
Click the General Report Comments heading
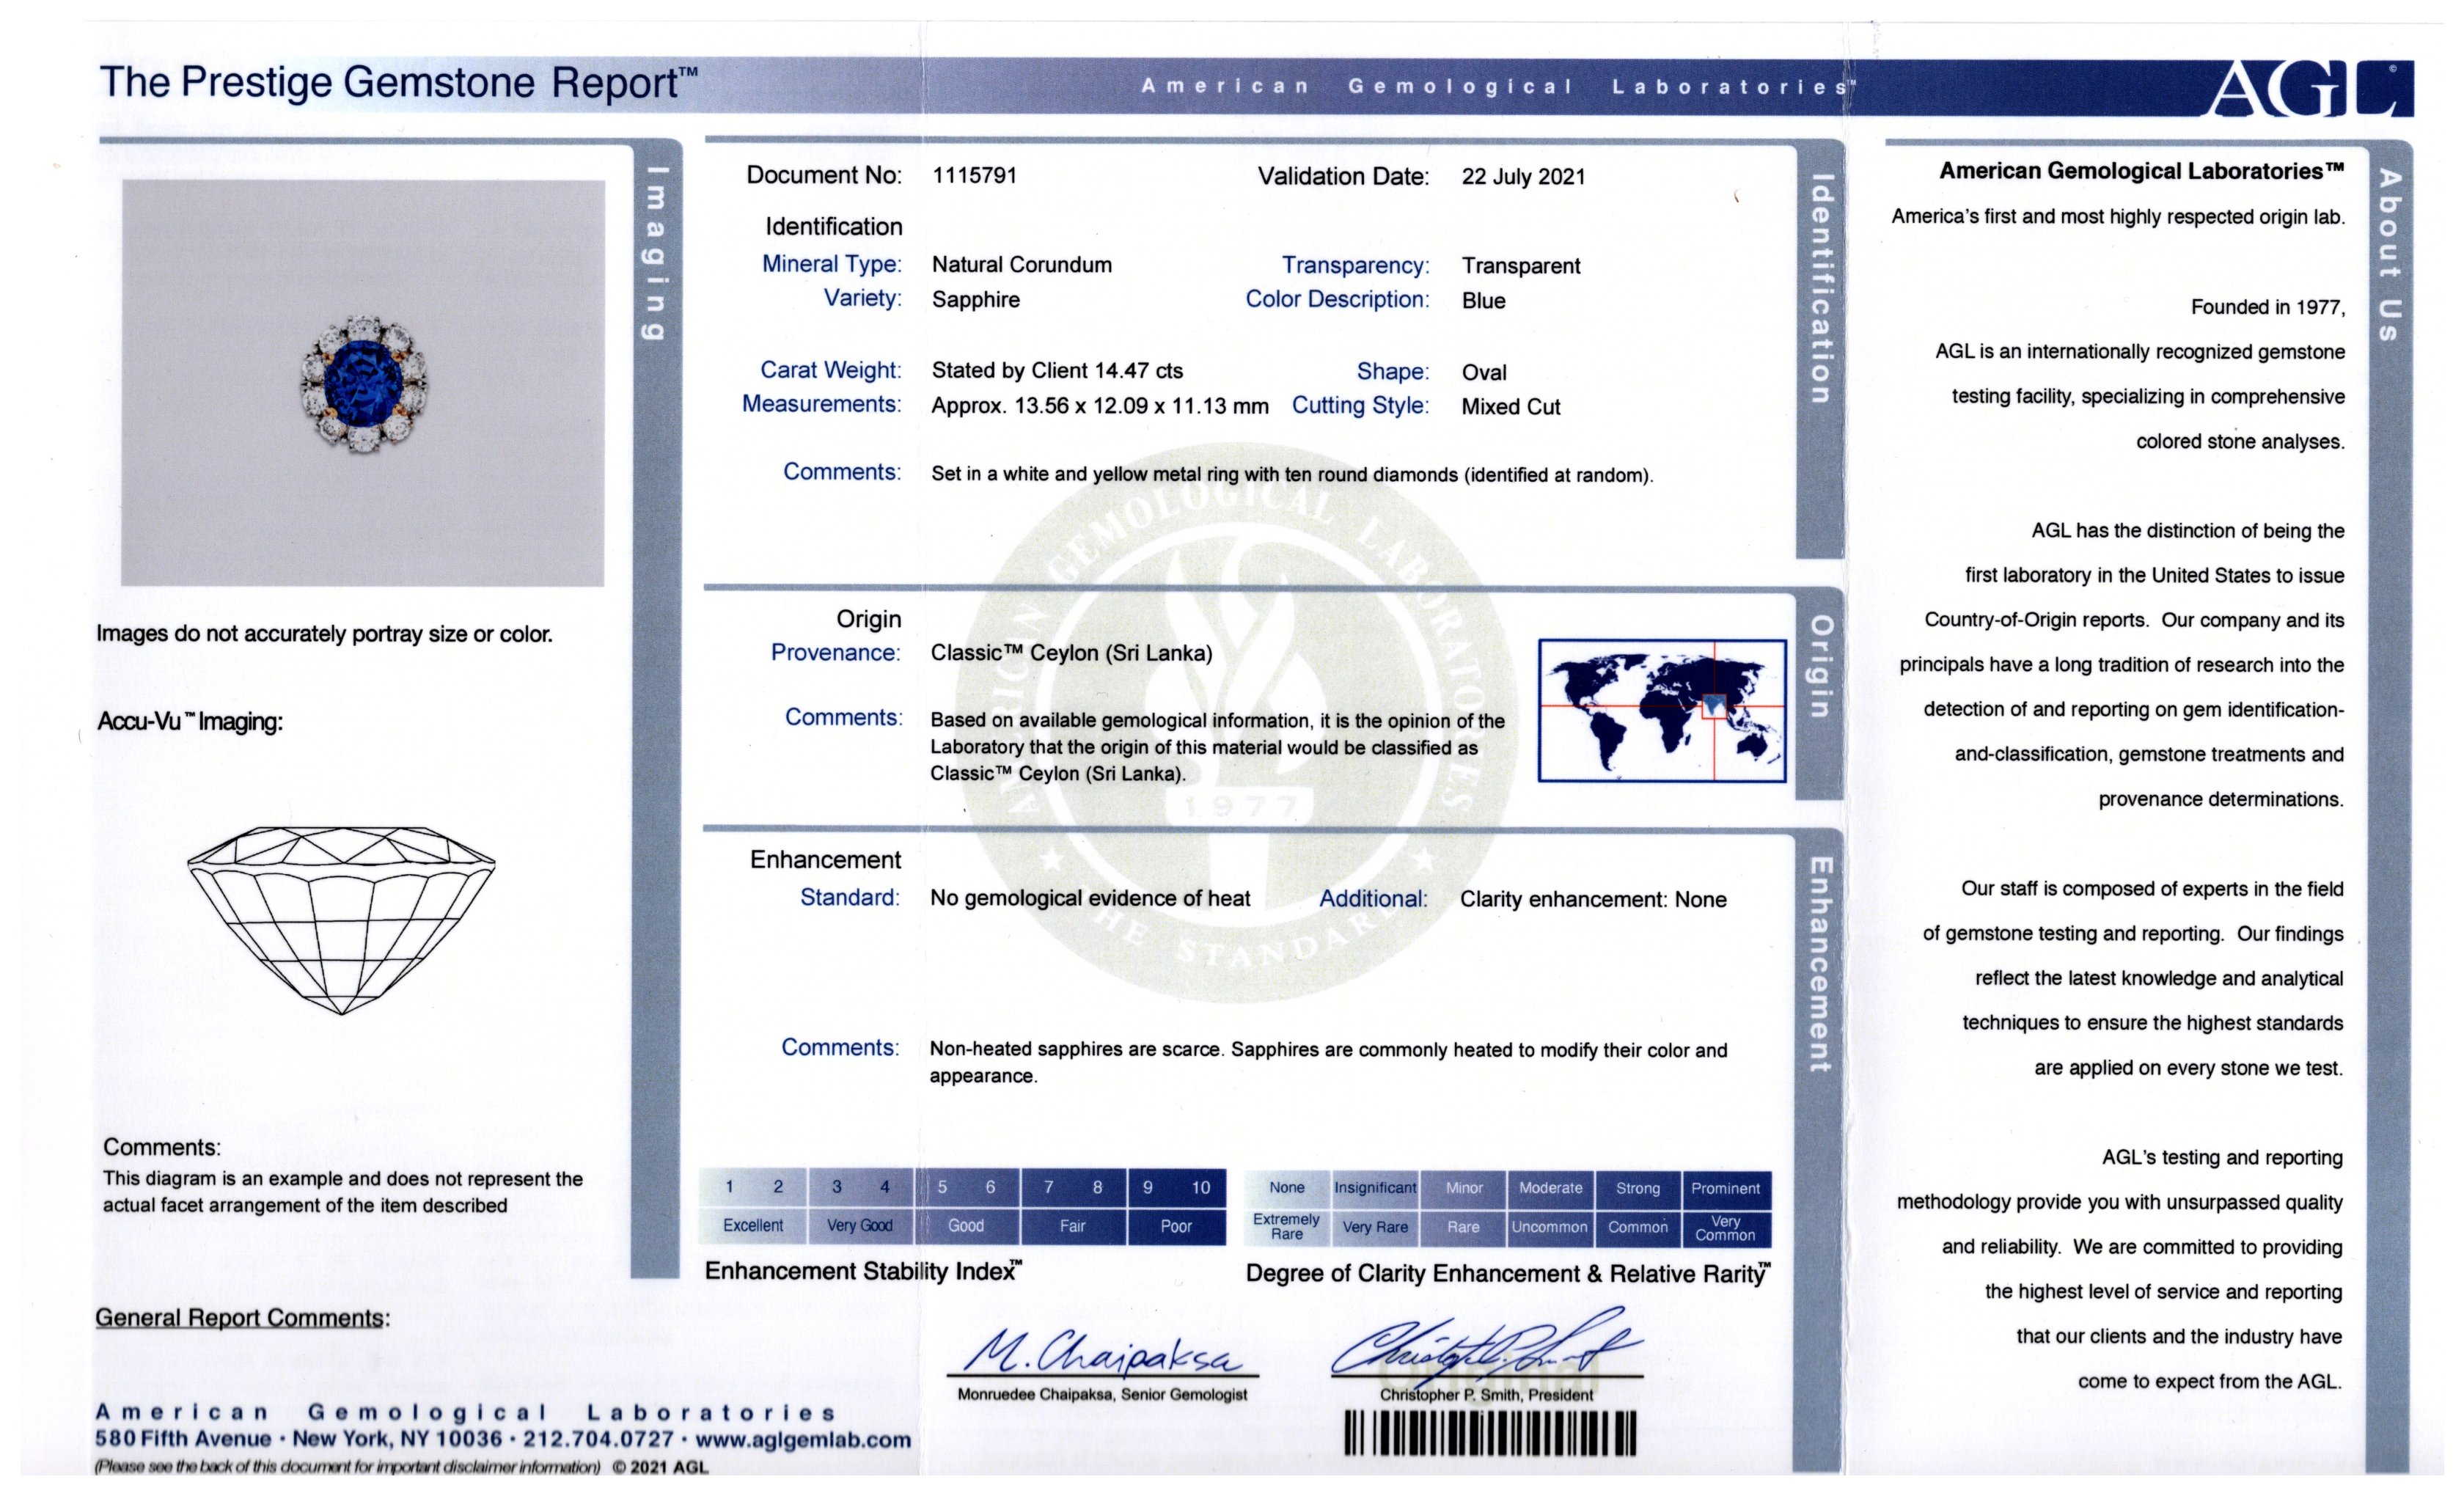(x=242, y=1318)
